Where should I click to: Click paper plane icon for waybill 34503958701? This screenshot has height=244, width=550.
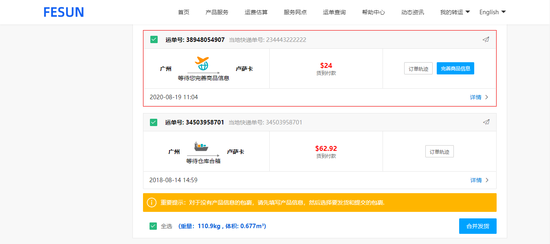tap(486, 122)
